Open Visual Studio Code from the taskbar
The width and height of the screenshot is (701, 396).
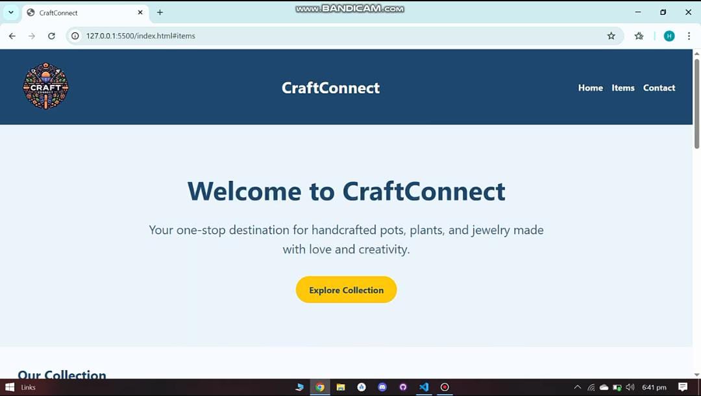(x=424, y=387)
